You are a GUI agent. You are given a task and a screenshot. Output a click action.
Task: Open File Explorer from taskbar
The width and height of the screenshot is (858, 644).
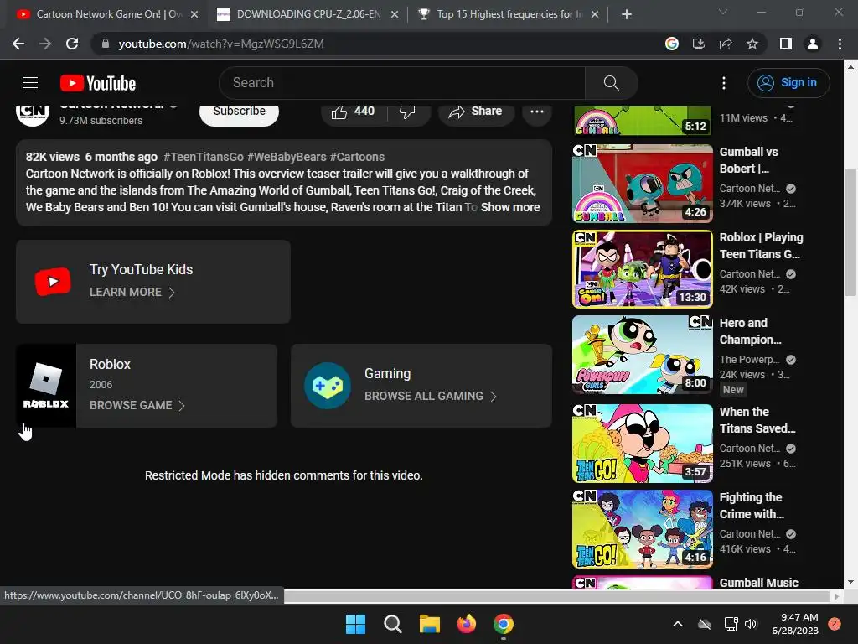[430, 624]
